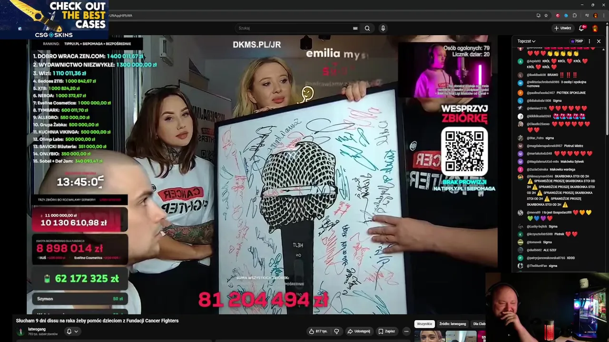Open Chrome profile avatar
Image resolution: width=609 pixels, height=342 pixels.
click(595, 15)
